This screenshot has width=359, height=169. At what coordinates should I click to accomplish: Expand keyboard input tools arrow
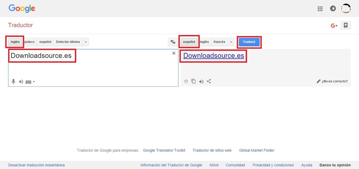click(34, 82)
